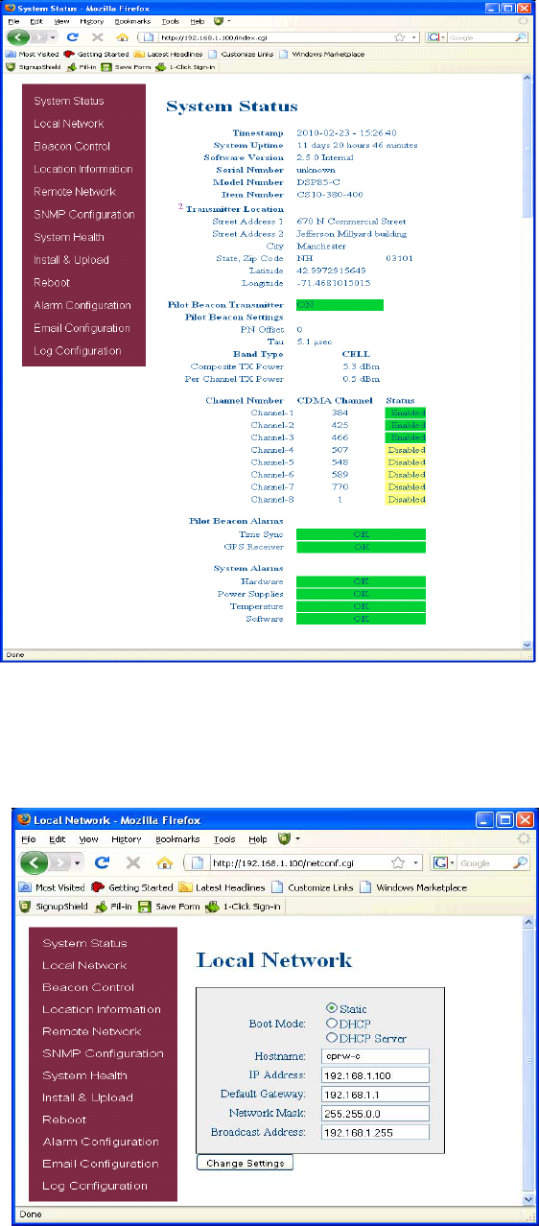Click the bookmark star in the netconf.cgi address bar
Screen dimensions: 539x1226
coord(397,862)
